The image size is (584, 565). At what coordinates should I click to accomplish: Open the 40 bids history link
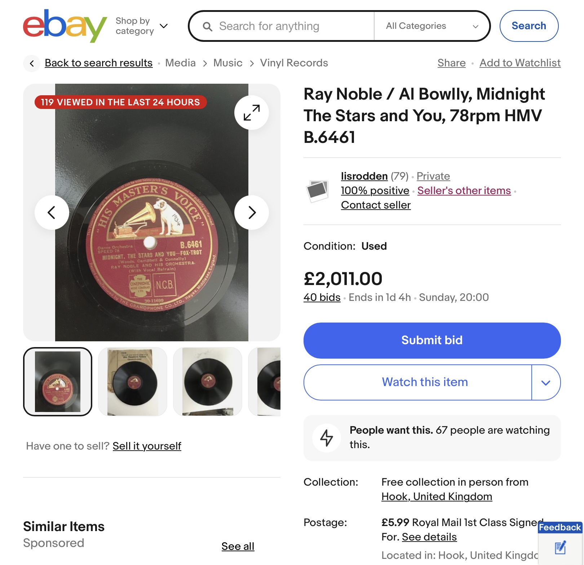click(x=322, y=297)
